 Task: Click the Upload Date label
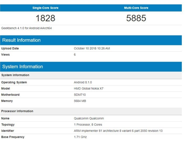coord(10,48)
